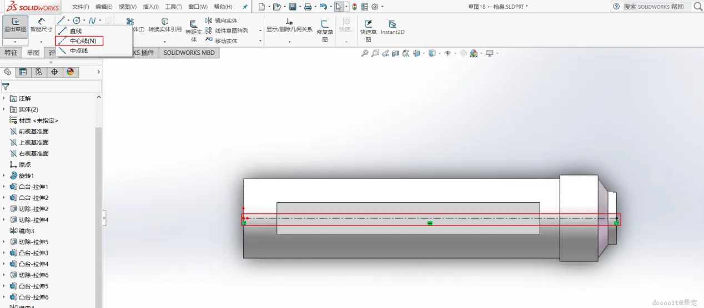704x308 pixels.
Task: Open the circle tool dropdown arrow
Action: point(84,20)
